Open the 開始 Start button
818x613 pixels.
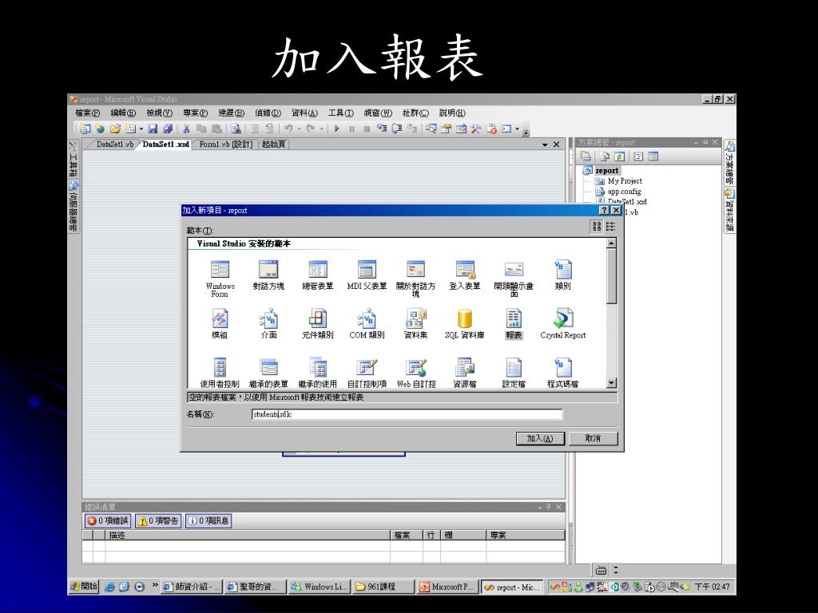click(x=84, y=587)
